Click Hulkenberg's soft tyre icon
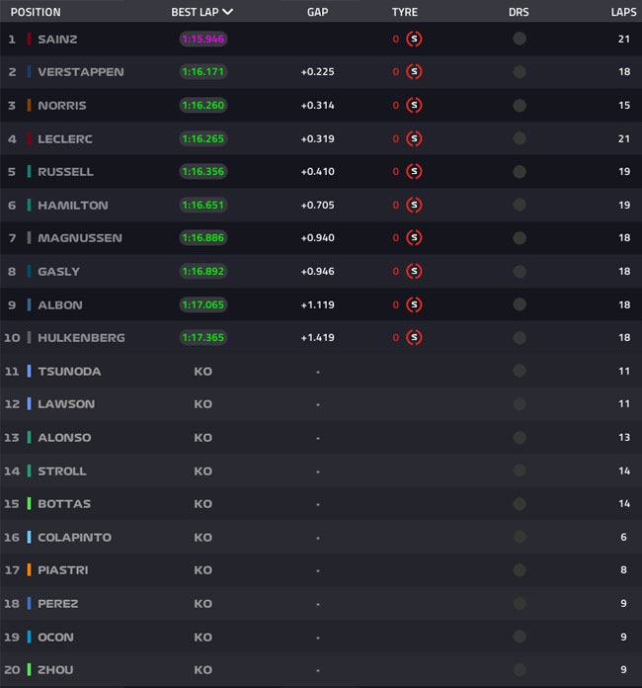 (x=414, y=337)
